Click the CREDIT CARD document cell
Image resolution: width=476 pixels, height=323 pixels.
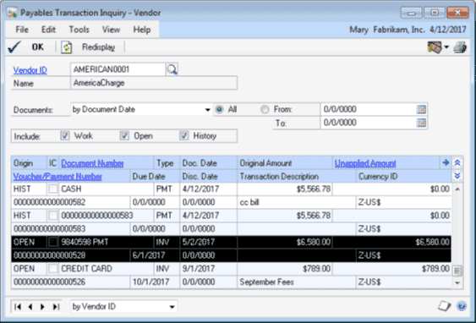click(106, 269)
